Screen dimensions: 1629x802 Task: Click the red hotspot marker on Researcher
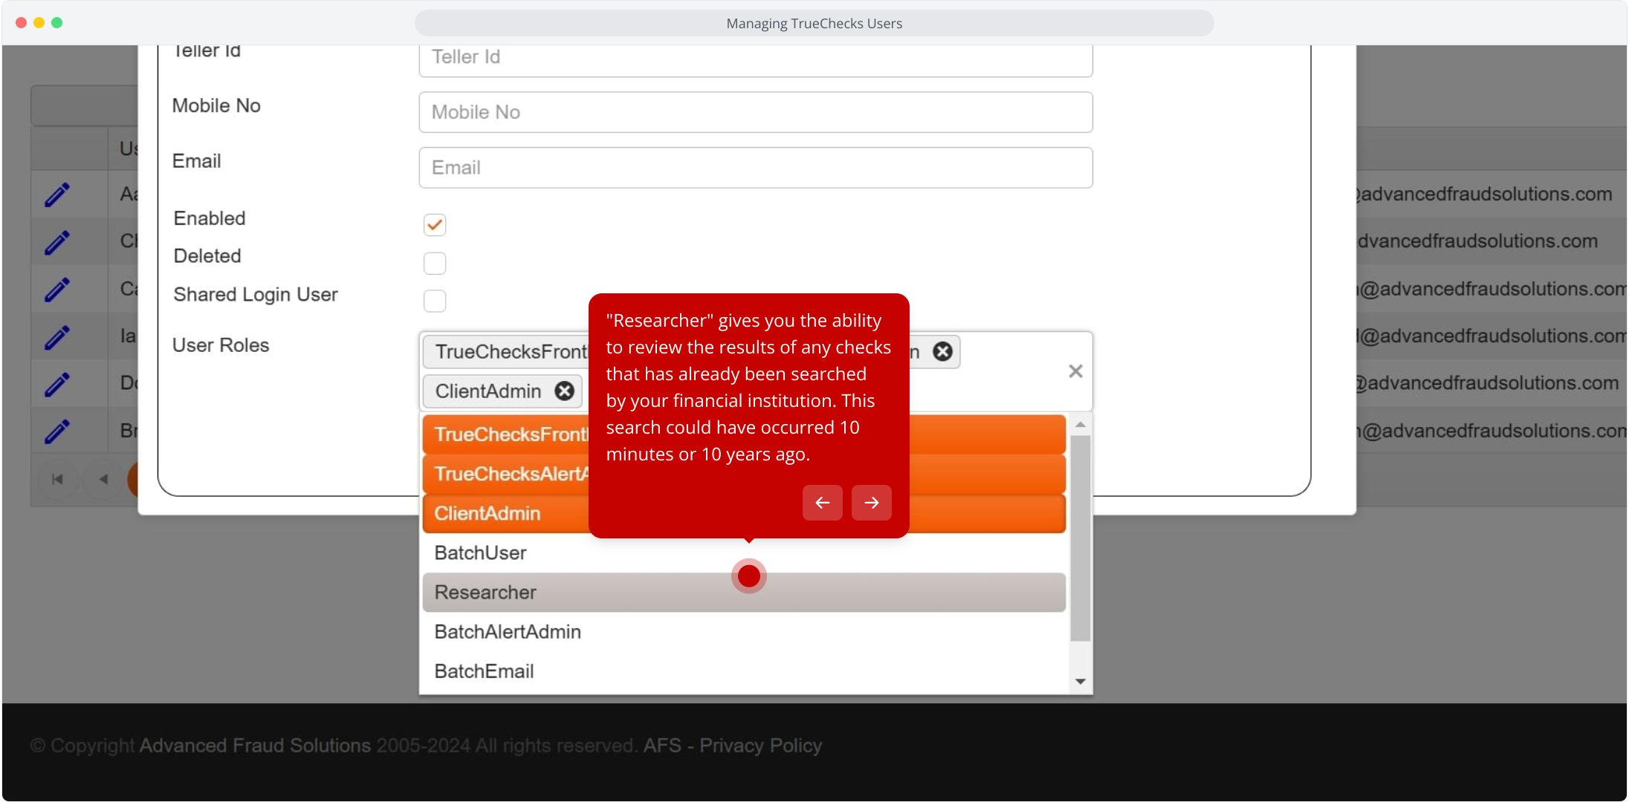coord(749,576)
